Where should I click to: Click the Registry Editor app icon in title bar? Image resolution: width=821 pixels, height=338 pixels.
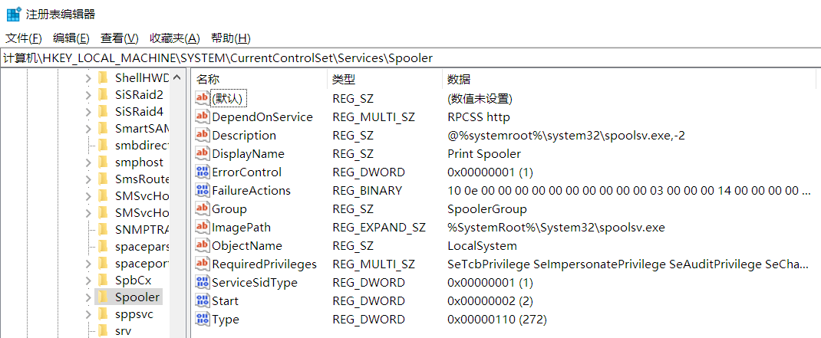click(x=13, y=14)
